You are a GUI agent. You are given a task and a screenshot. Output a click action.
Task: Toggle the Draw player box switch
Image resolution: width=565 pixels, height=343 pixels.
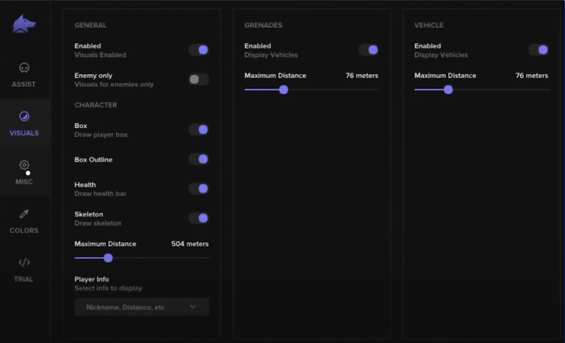pos(199,130)
